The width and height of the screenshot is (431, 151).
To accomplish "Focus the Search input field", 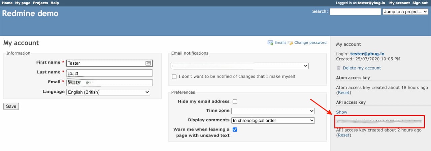I will click(x=355, y=11).
